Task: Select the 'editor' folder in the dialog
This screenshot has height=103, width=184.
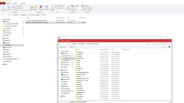Action: [78, 62]
